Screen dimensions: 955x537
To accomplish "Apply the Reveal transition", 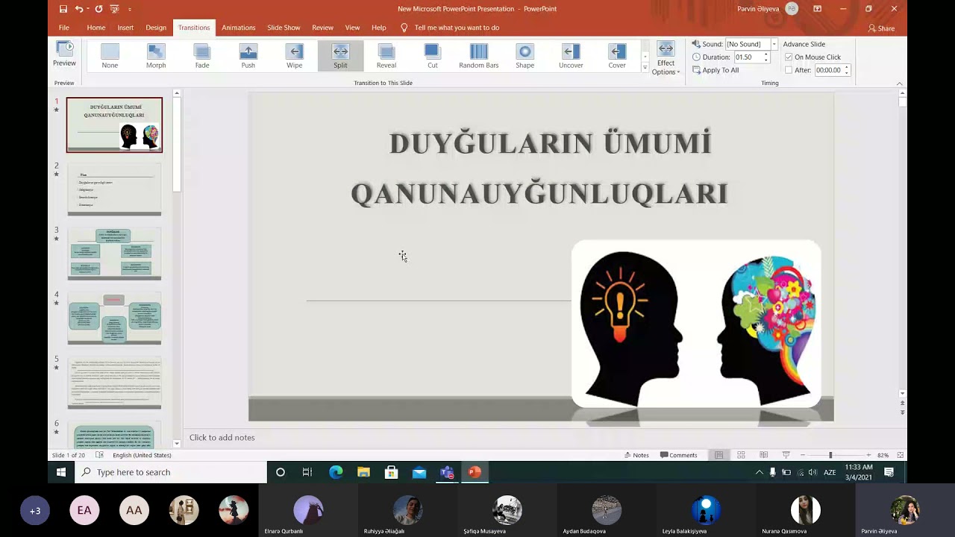I will [386, 56].
